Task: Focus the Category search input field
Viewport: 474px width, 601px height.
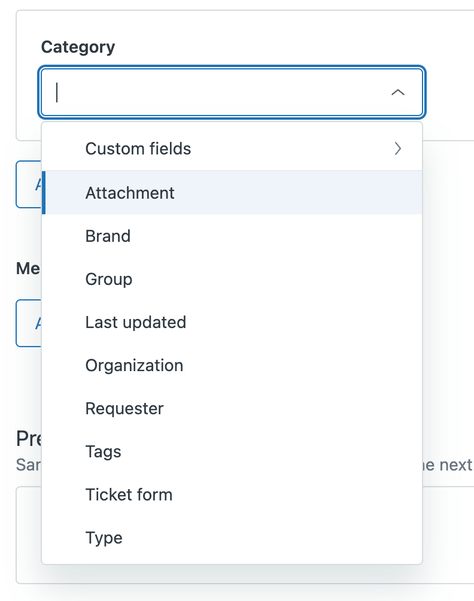Action: (215, 93)
